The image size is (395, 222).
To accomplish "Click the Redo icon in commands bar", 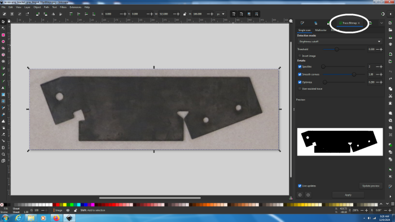I will tap(390, 79).
